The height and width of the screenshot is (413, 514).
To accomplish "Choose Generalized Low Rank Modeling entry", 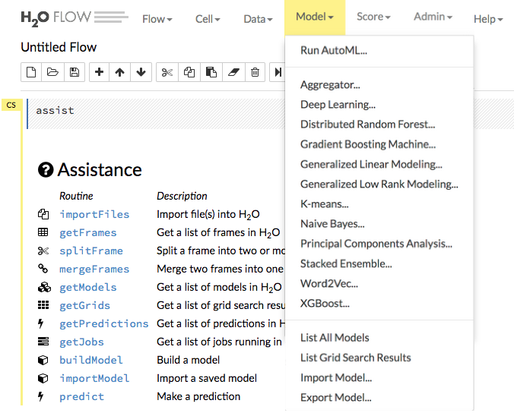I will point(379,184).
